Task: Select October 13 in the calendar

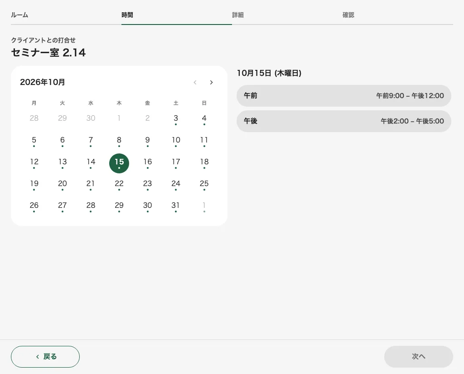Action: pos(63,163)
